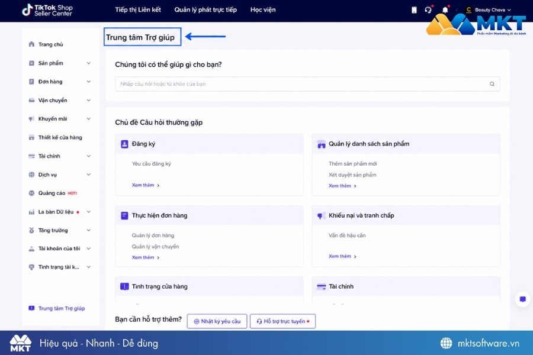The image size is (533, 355).
Task: Click the Tài chính sidebar card icon
Action: click(31, 156)
